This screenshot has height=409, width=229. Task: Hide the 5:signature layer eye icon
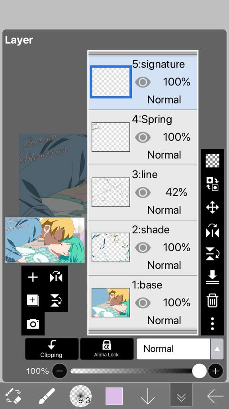point(143,82)
